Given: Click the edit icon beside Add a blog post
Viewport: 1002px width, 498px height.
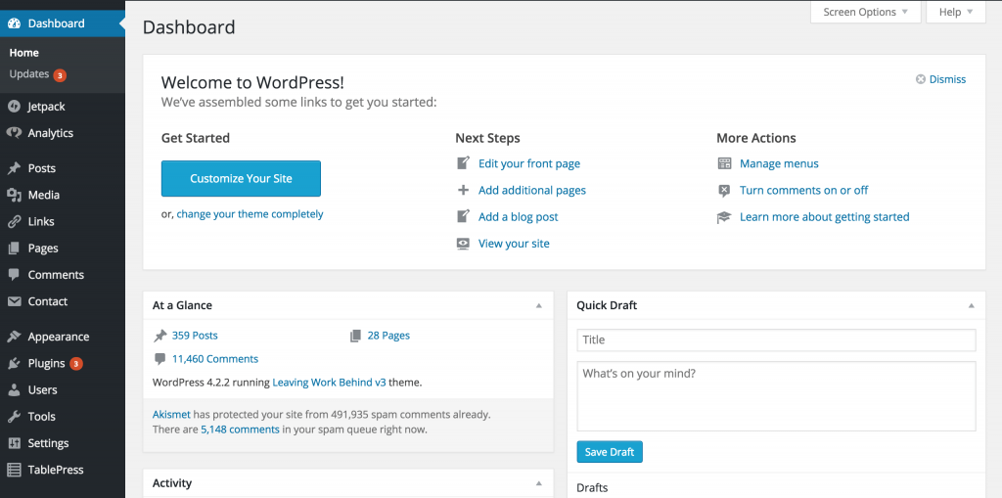Looking at the screenshot, I should 463,216.
